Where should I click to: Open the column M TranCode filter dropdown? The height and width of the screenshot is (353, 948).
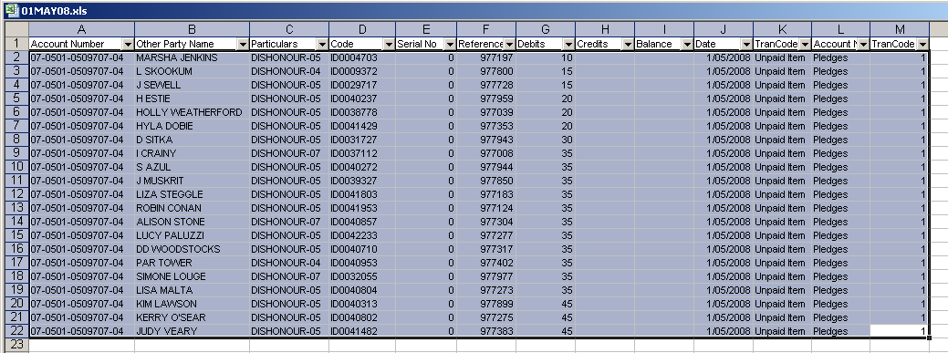coord(922,44)
